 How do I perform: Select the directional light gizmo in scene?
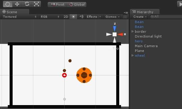(65, 99)
